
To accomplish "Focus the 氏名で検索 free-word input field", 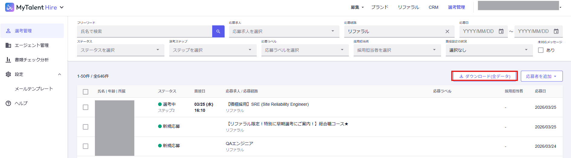I will [144, 31].
